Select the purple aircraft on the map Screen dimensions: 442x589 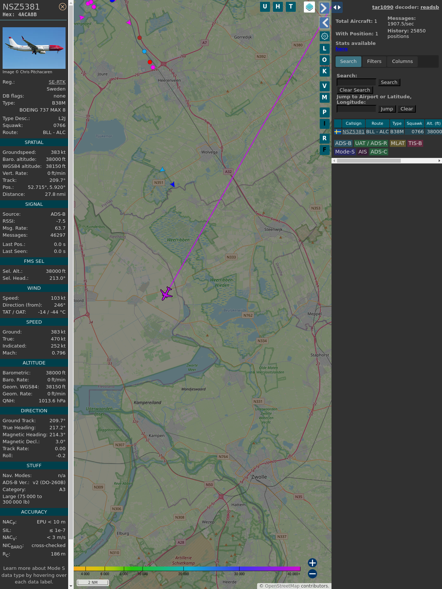coord(166,293)
